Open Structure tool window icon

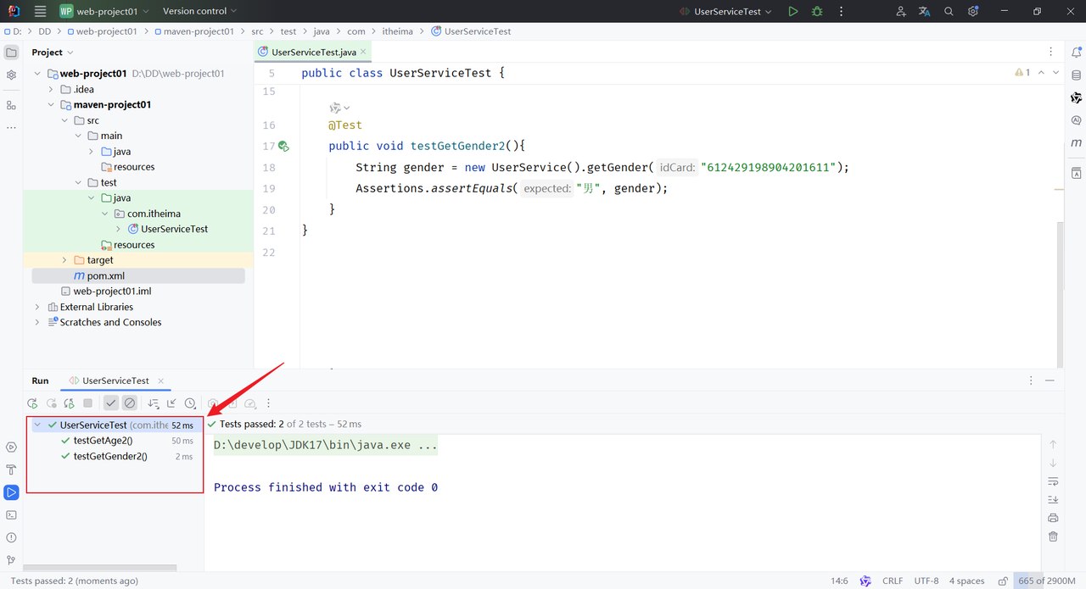click(x=11, y=105)
